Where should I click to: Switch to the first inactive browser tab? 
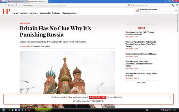(x=17, y=2)
